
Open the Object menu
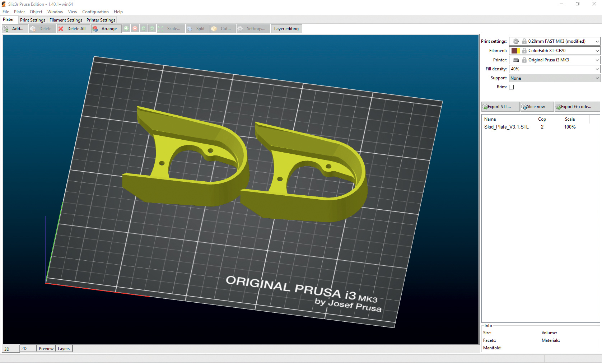pyautogui.click(x=36, y=12)
